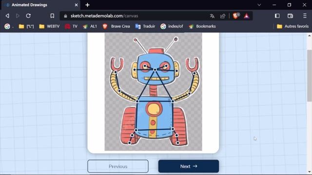Click the browser forward arrow

[x=18, y=16]
